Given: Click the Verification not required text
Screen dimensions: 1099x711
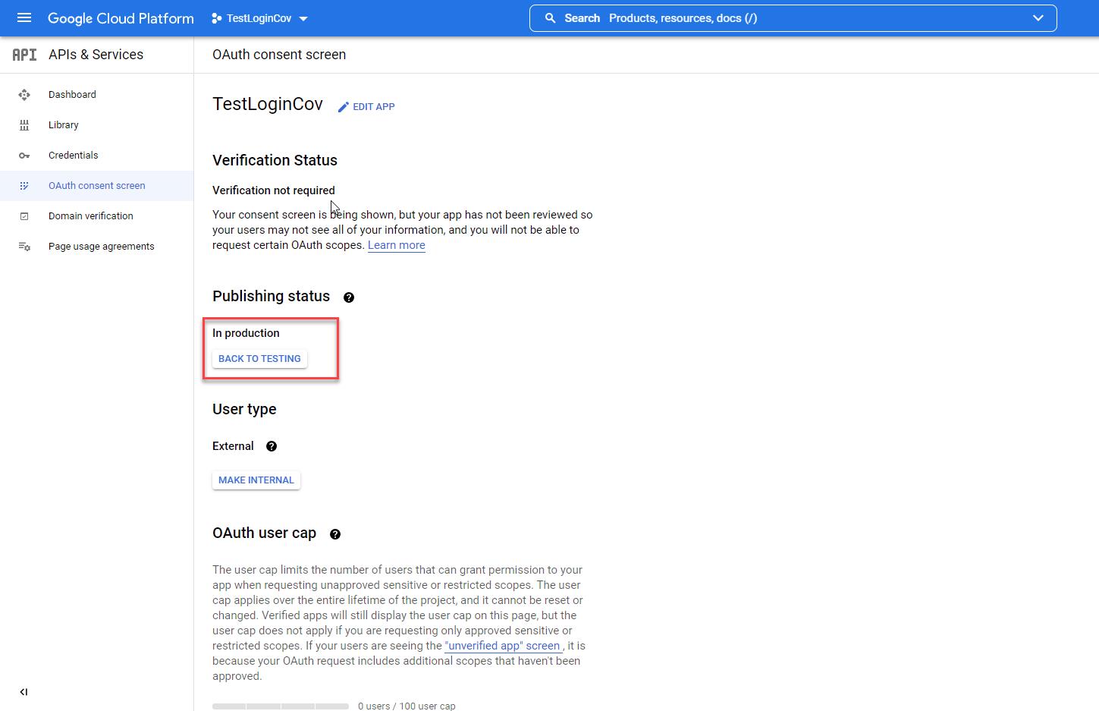Looking at the screenshot, I should 274,190.
